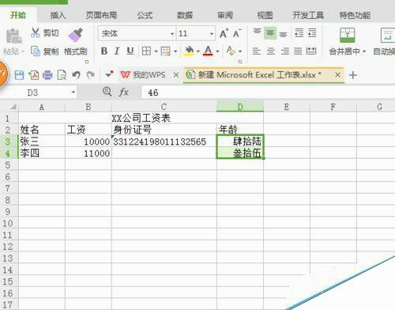Click the red font color A swatch
The width and height of the screenshot is (395, 310).
(x=208, y=51)
